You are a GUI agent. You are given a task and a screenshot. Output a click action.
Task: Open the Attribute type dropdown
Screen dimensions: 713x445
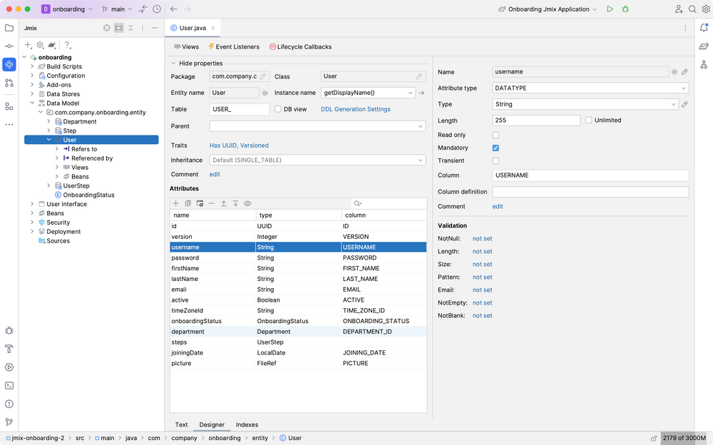click(x=590, y=88)
